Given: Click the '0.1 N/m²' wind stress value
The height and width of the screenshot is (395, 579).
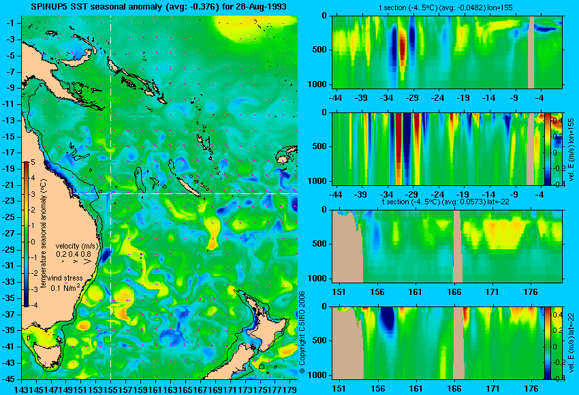Looking at the screenshot, I should (x=65, y=287).
